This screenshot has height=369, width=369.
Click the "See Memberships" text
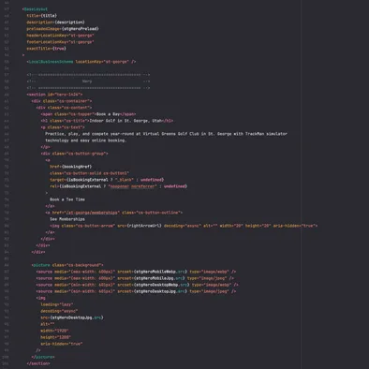(x=67, y=219)
